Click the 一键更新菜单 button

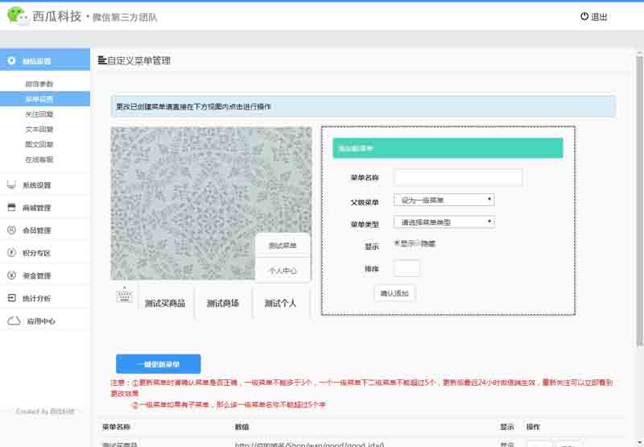(158, 364)
